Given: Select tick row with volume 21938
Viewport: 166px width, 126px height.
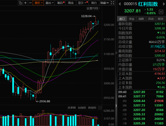Looking at the screenshot, I should pos(142,101).
